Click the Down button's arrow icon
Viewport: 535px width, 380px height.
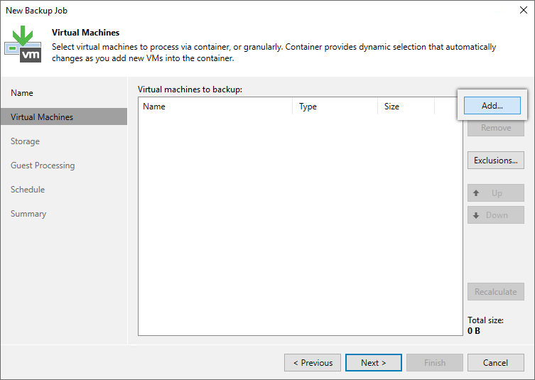pyautogui.click(x=476, y=215)
